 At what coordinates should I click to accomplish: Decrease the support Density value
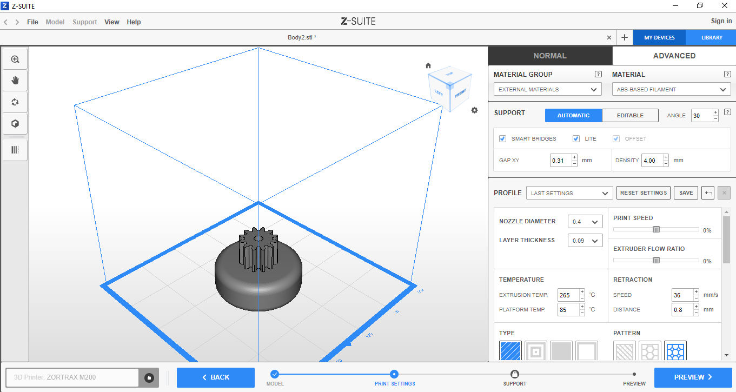point(666,163)
